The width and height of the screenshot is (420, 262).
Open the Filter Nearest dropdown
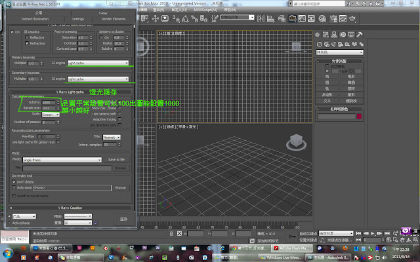[x=112, y=137]
